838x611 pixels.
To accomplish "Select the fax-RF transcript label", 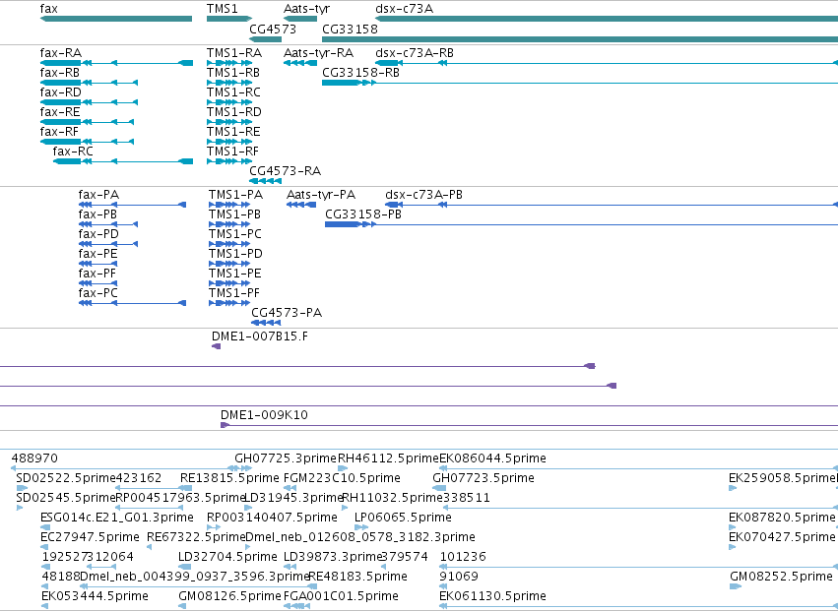I will [59, 132].
